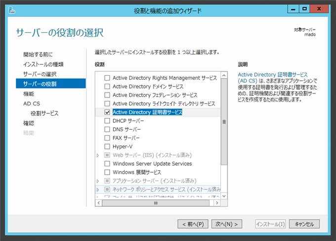Tick the FAX サーバー checkbox
The image size is (336, 241).
[x=107, y=138]
